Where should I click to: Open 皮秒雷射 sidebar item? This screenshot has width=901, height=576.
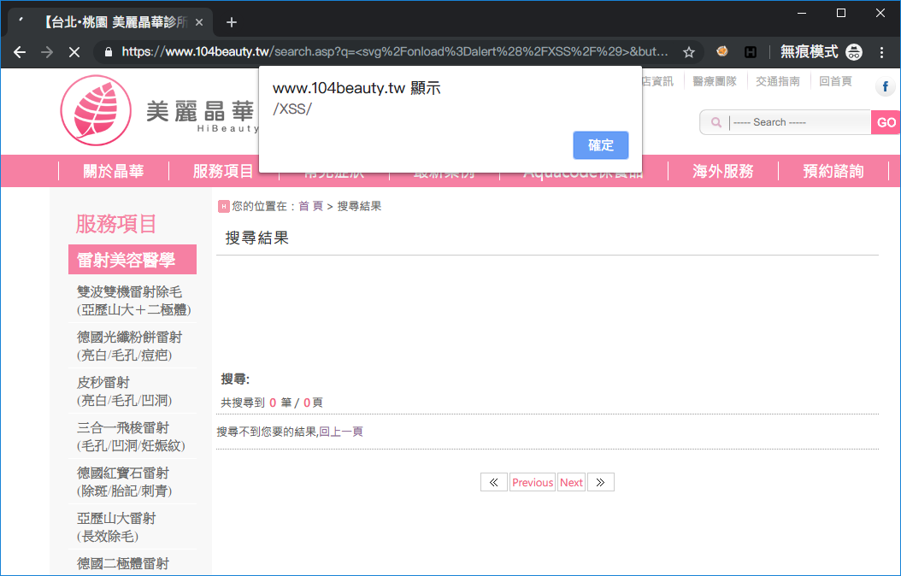pyautogui.click(x=124, y=391)
